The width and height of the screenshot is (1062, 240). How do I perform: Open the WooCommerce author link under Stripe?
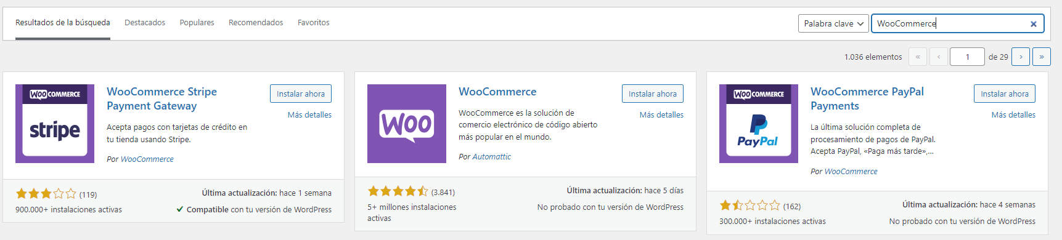click(147, 159)
